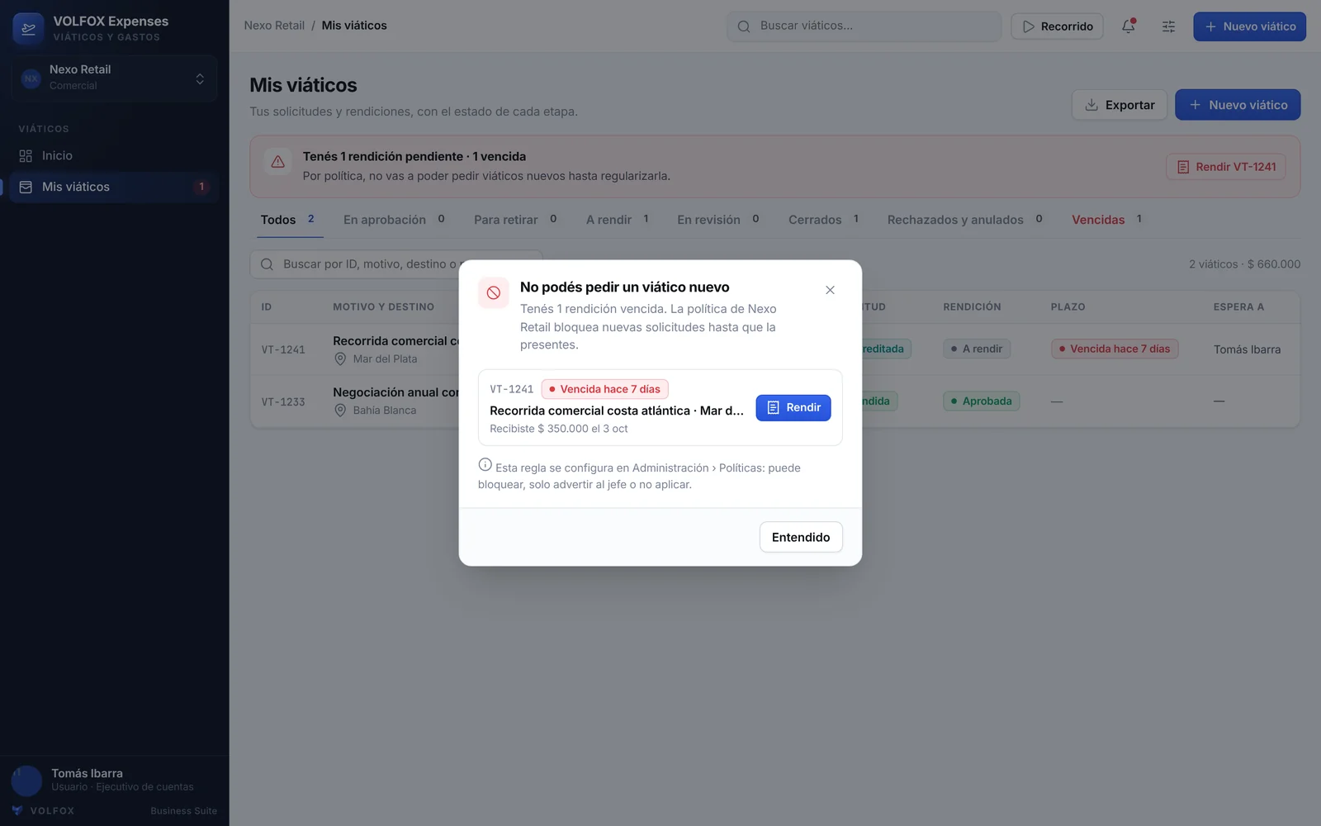
Task: Click the info icon beside the policy note
Action: (x=485, y=465)
